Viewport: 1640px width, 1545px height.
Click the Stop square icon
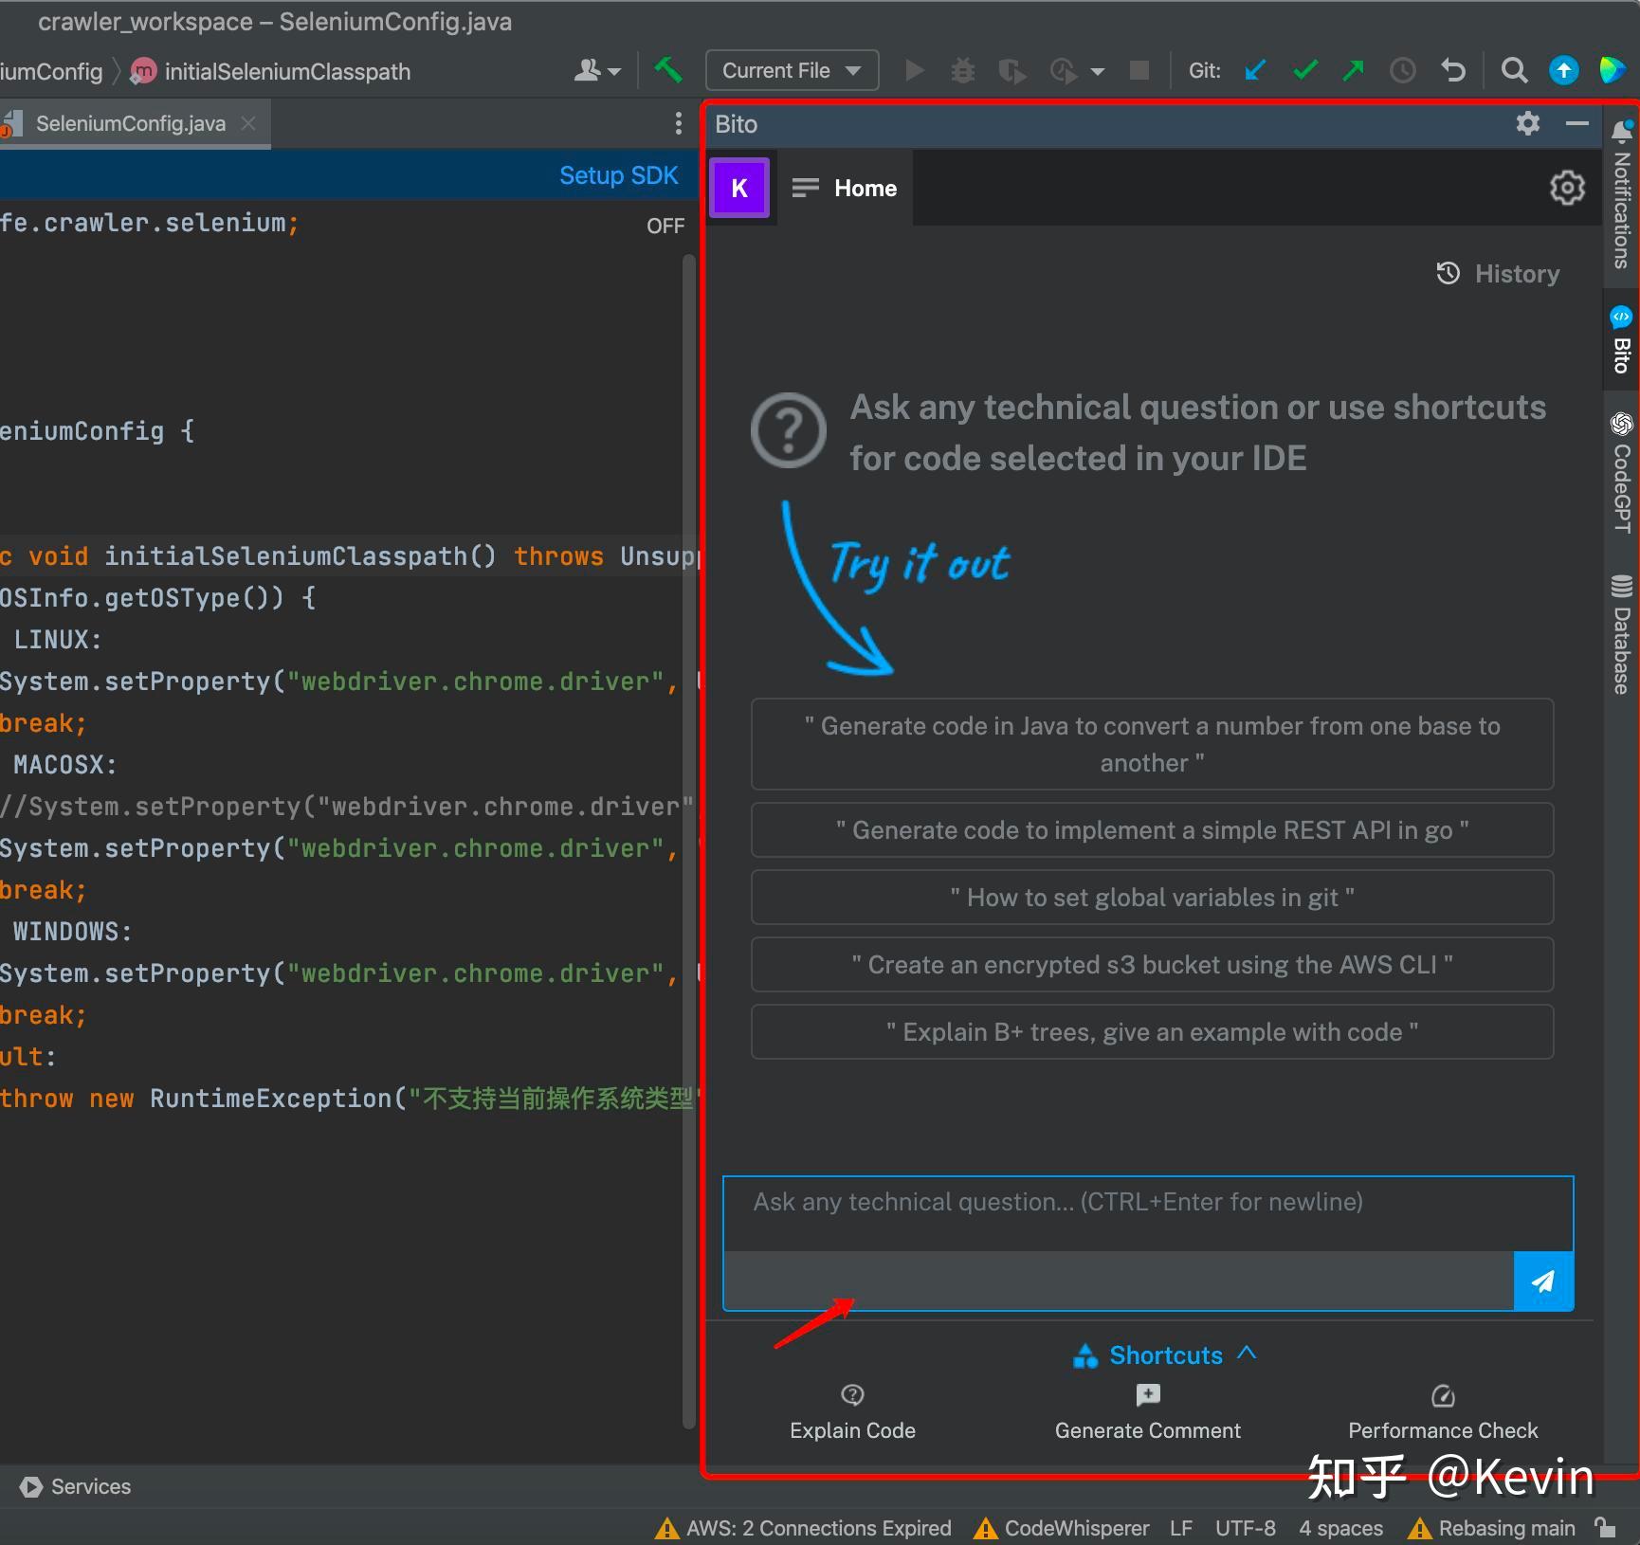pos(1139,70)
